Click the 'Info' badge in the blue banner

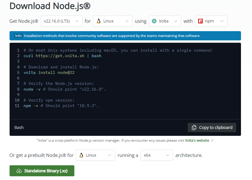pos(18,36)
